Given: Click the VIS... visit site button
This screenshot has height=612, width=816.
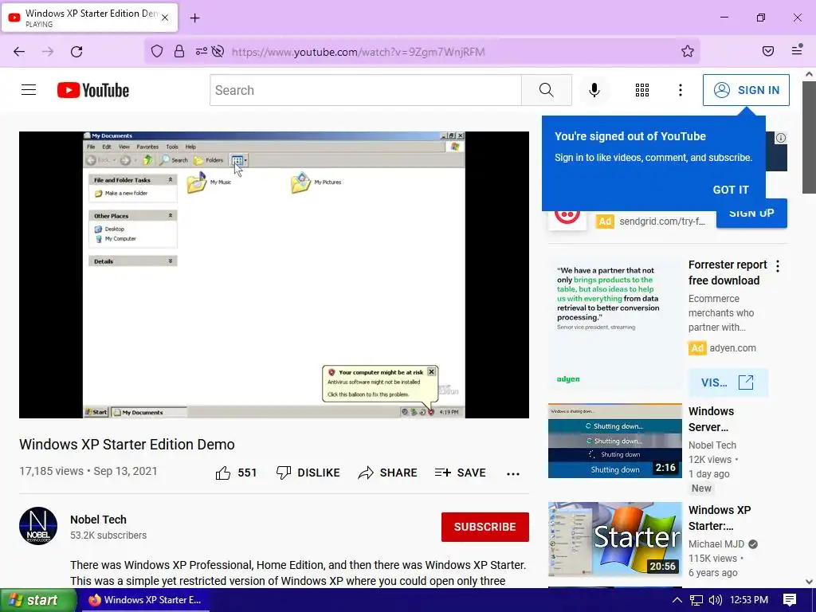Looking at the screenshot, I should 728,382.
